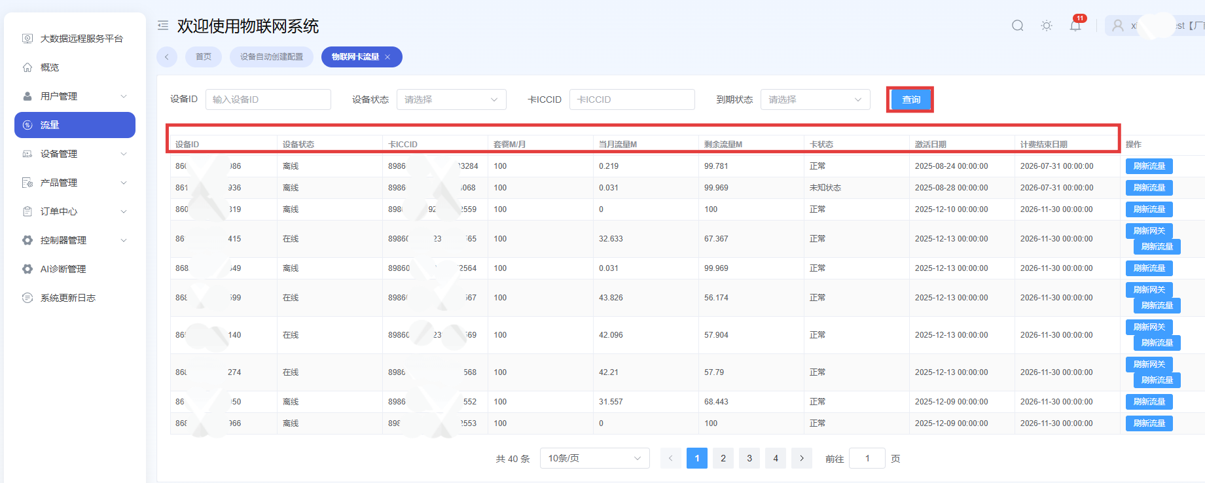Click the 订单中心 clipboard icon
The height and width of the screenshot is (483, 1205).
click(27, 211)
